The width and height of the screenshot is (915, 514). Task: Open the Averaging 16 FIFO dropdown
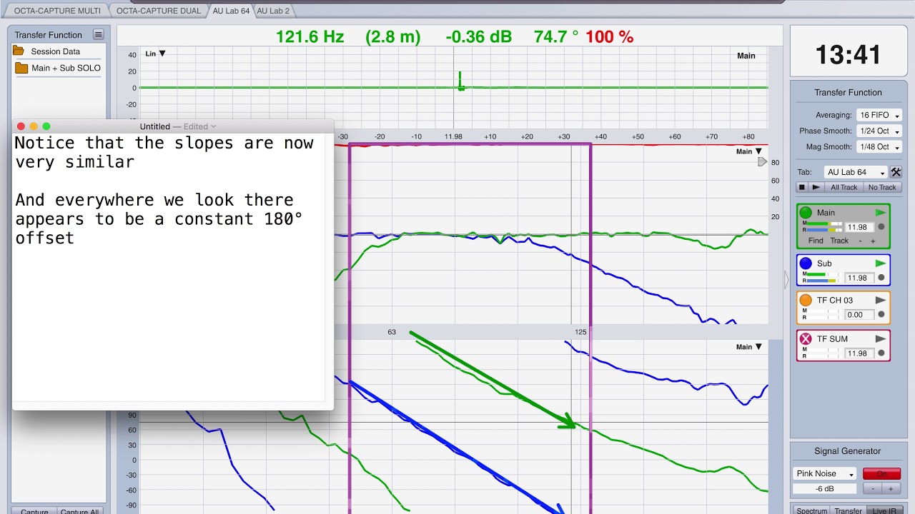coord(879,115)
